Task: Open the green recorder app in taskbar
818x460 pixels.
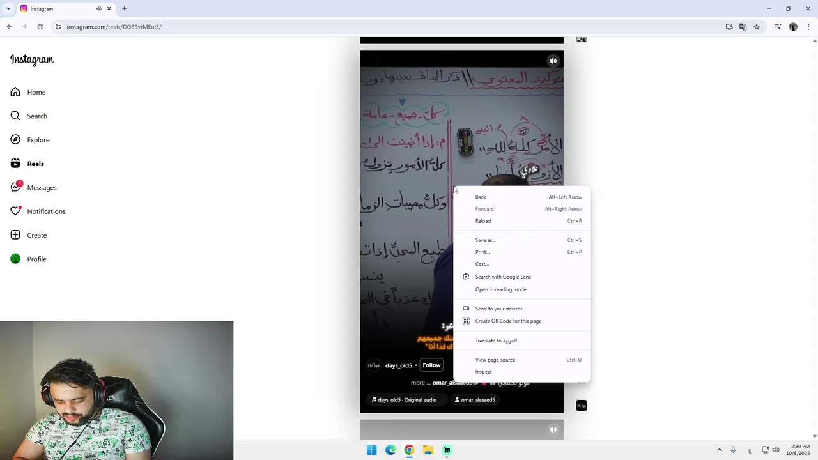Action: pyautogui.click(x=447, y=450)
